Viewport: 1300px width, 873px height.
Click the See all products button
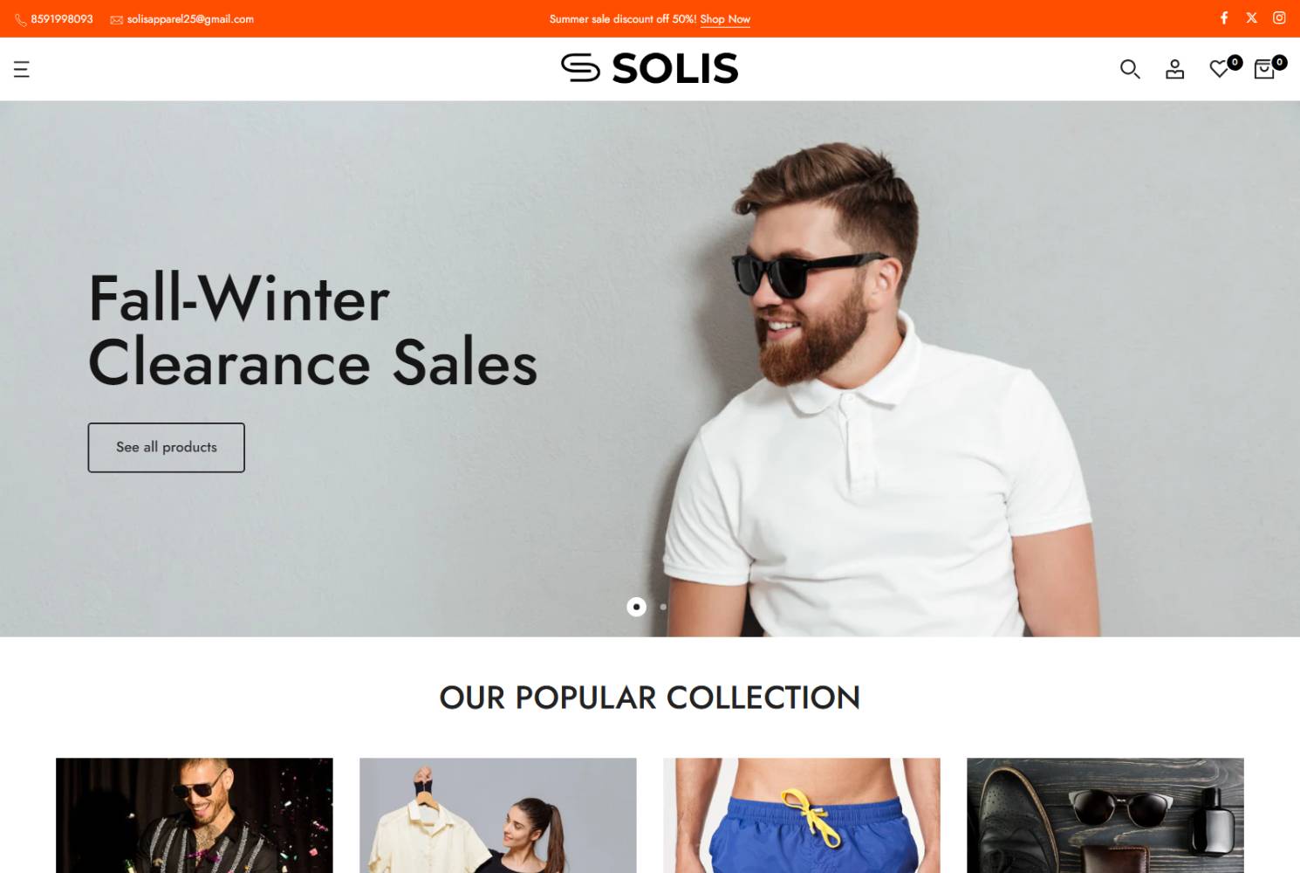(166, 448)
